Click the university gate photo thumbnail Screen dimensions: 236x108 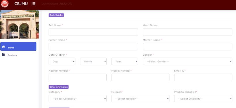click(x=19, y=24)
